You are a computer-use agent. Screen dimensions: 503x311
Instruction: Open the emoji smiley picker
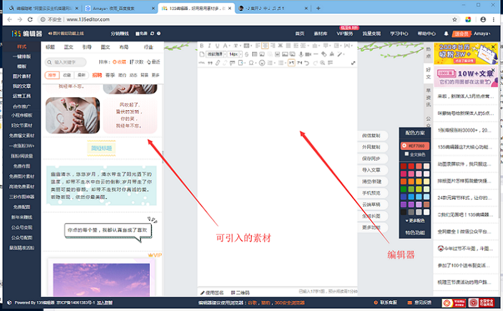tap(262, 63)
